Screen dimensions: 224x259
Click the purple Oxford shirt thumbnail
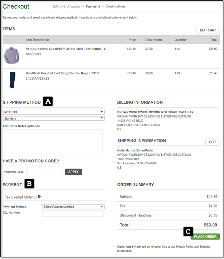click(x=12, y=55)
